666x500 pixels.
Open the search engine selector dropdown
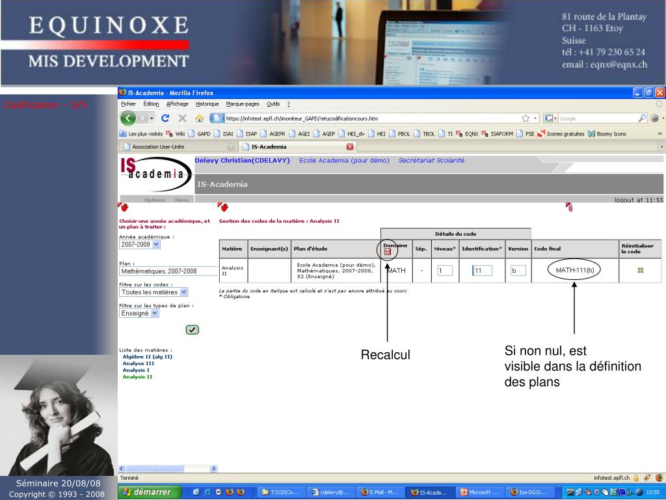point(550,118)
